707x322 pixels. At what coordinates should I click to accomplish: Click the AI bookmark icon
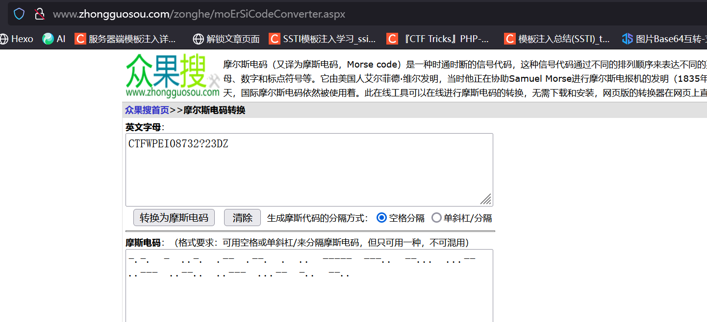click(48, 38)
